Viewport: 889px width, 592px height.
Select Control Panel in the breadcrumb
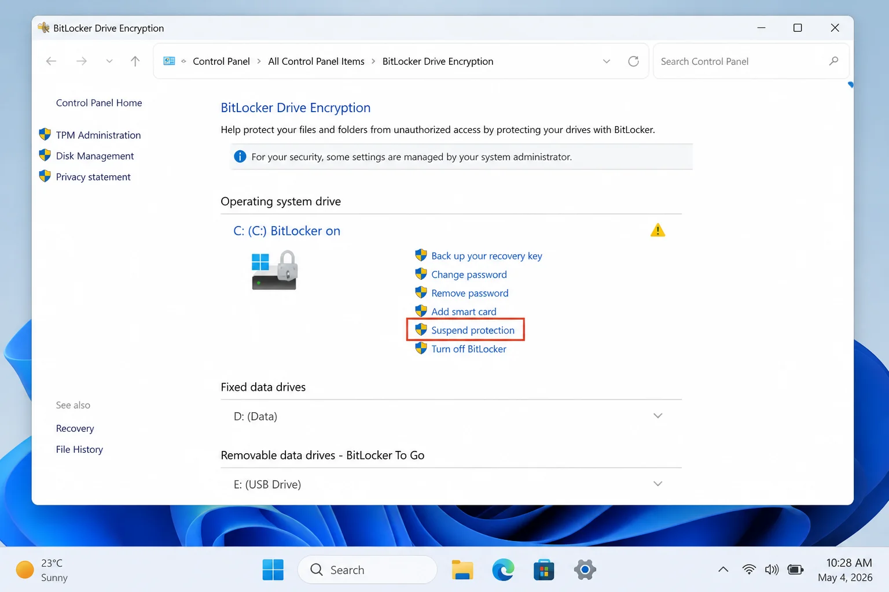coord(221,61)
